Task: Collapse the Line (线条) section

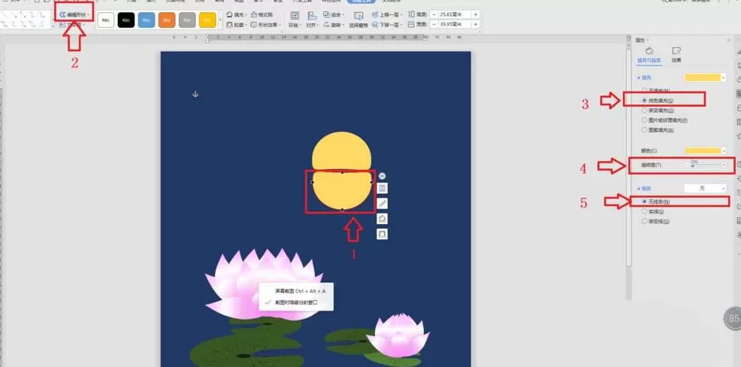Action: coord(645,188)
